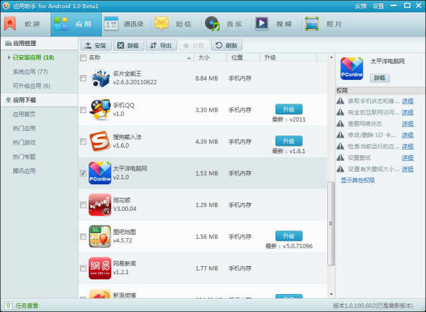The height and width of the screenshot is (312, 426).
Task: Click 显示其他权限 link
Action: (357, 180)
